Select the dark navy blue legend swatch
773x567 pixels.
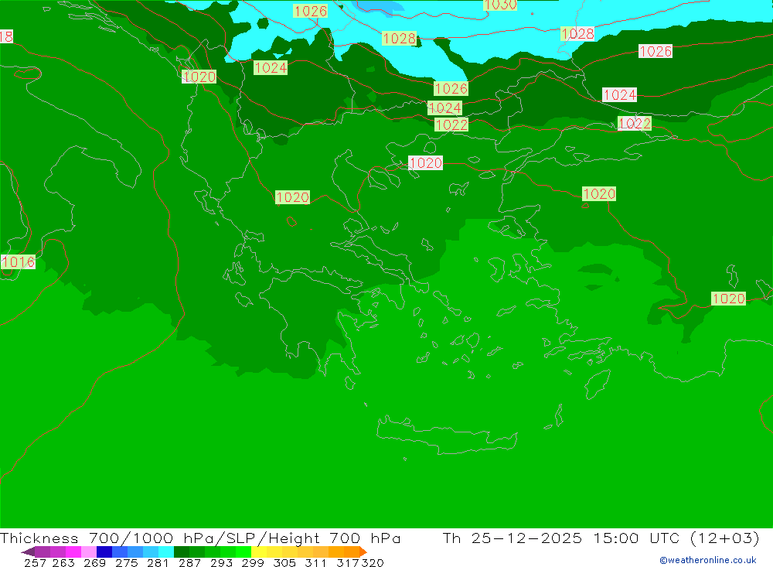(104, 552)
